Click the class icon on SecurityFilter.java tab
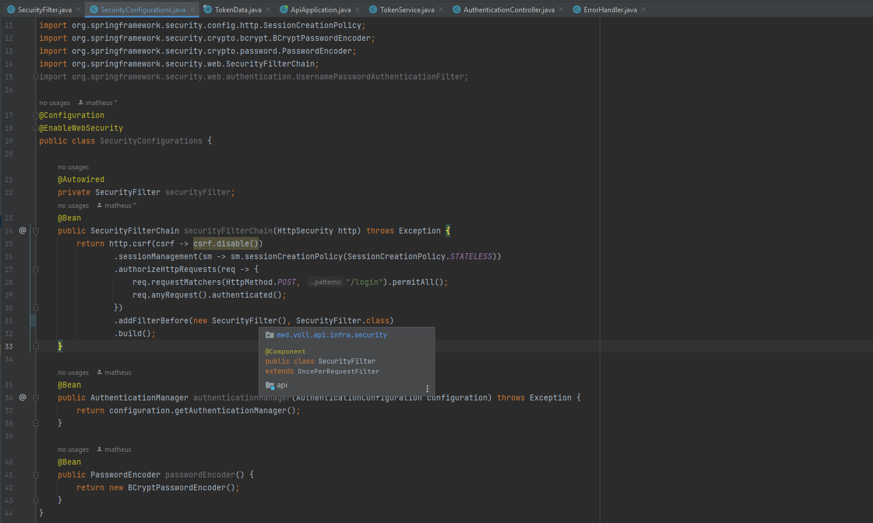This screenshot has width=873, height=523. pyautogui.click(x=11, y=10)
